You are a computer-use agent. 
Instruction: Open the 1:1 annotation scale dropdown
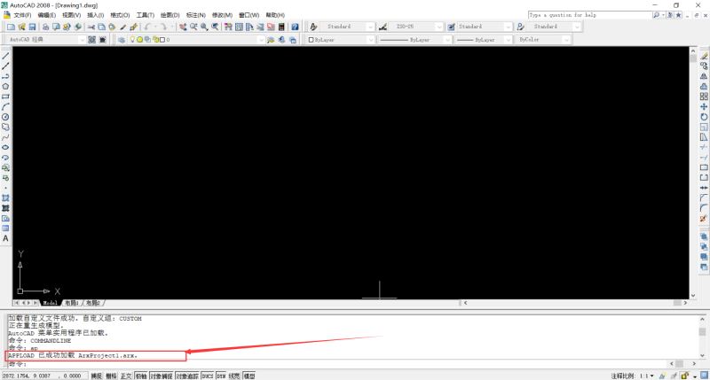coord(646,376)
